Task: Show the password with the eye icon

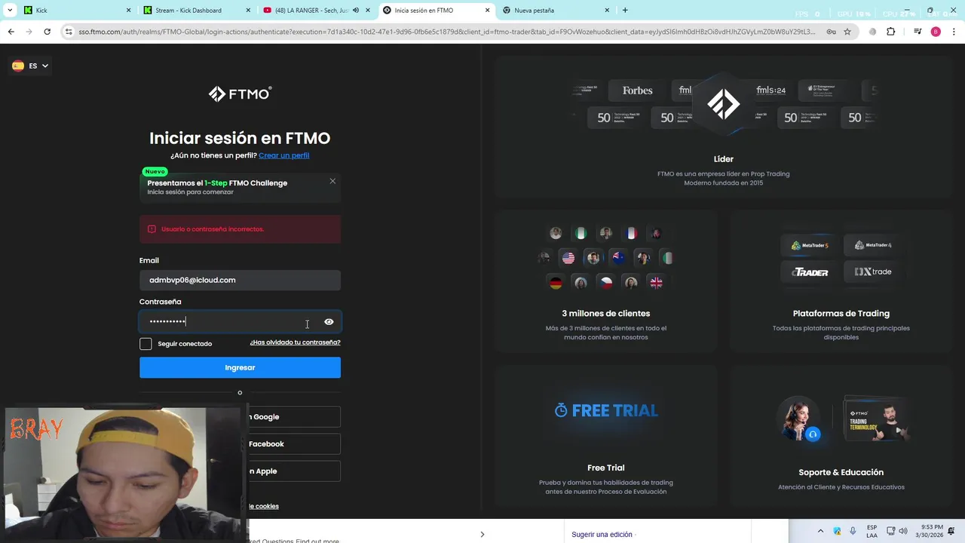Action: pyautogui.click(x=329, y=322)
